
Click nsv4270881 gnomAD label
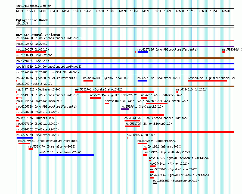(x=48, y=141)
